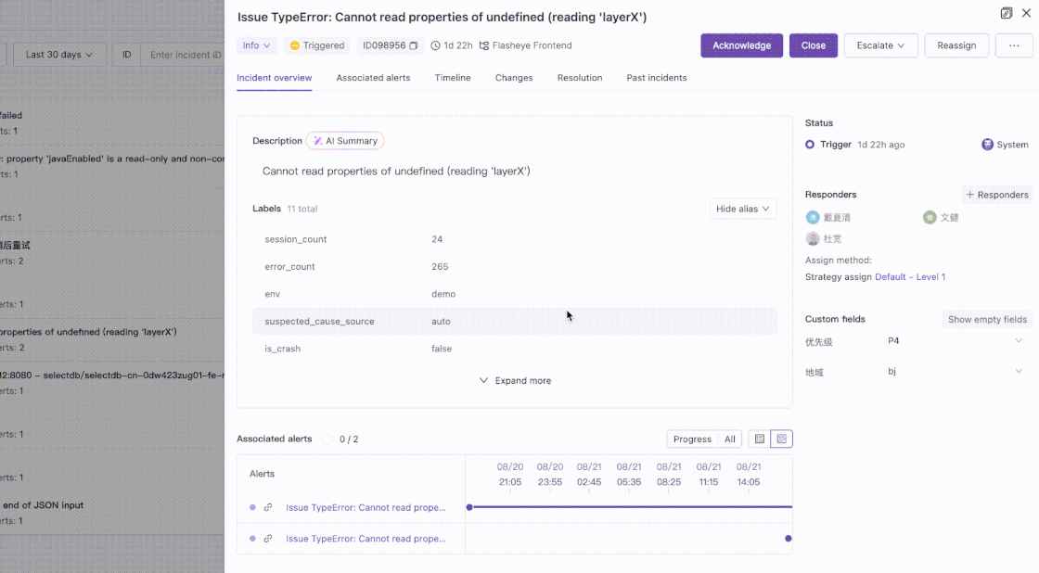Click the link icon of second alert
Image resolution: width=1039 pixels, height=573 pixels.
tap(268, 539)
